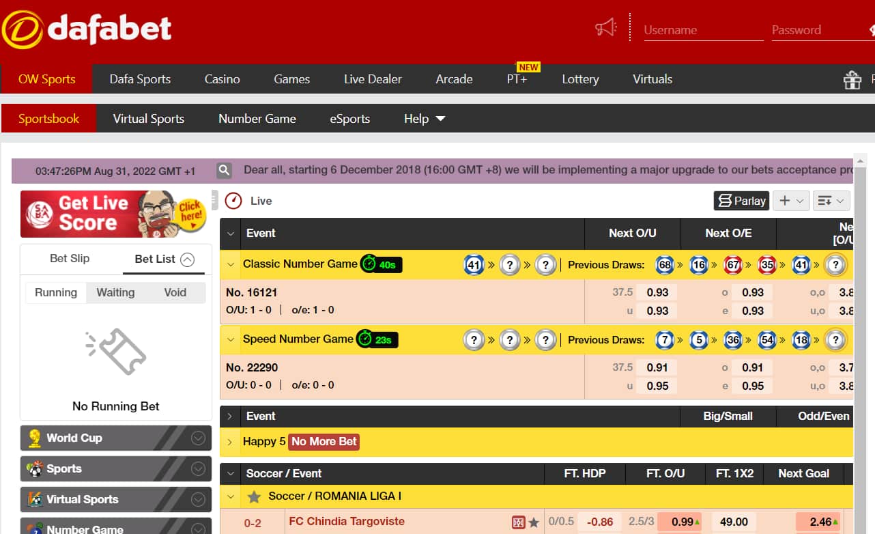The image size is (875, 534).
Task: Click the dafabet logo
Action: coord(87,29)
